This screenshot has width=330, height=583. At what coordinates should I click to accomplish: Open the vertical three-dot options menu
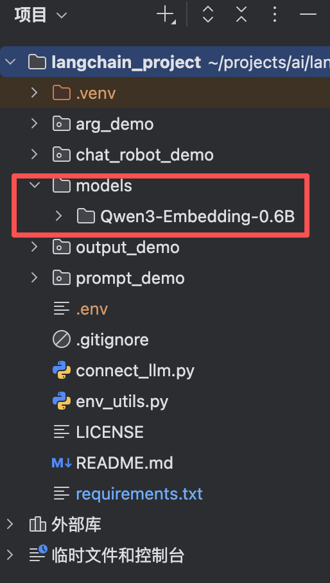(274, 15)
